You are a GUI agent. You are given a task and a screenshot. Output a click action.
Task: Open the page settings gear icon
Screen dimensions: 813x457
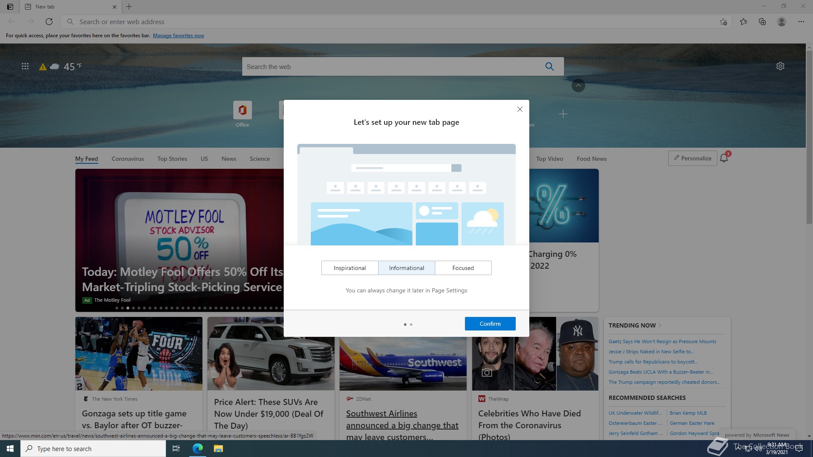click(780, 66)
